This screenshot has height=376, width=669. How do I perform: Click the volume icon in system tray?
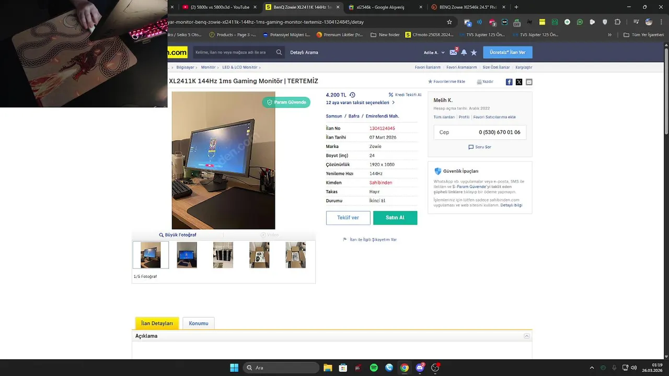tap(634, 368)
